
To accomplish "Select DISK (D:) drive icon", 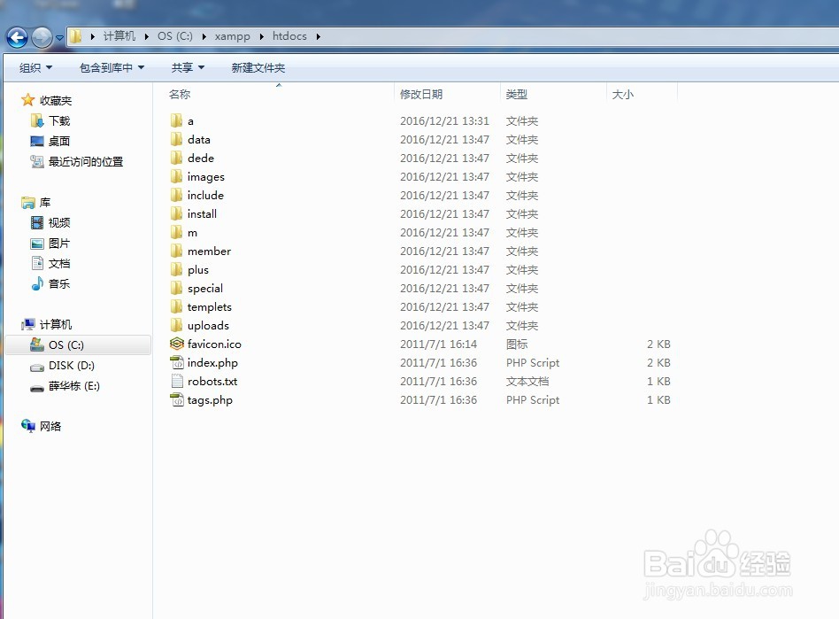I will 37,367.
